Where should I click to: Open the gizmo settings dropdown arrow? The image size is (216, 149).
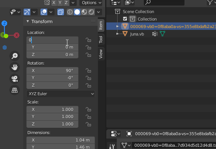click(x=34, y=12)
